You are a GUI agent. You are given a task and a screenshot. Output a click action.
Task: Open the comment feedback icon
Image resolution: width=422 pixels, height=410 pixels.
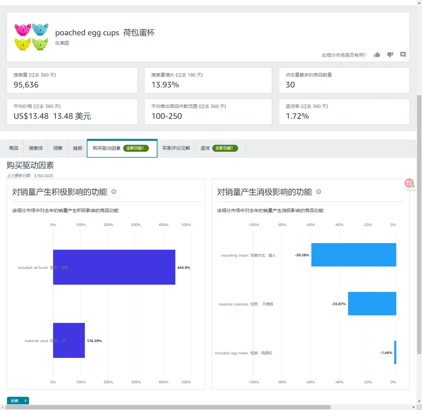pyautogui.click(x=403, y=55)
